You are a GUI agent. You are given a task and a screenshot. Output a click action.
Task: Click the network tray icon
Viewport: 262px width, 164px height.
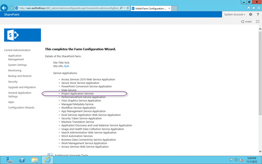236,160
